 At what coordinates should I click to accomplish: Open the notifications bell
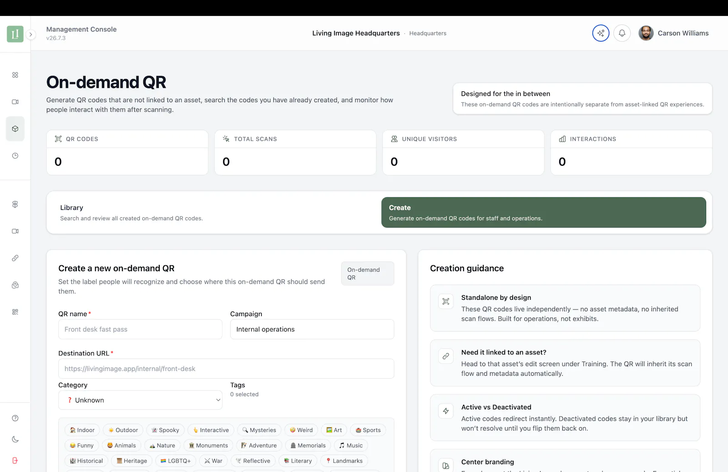pos(622,33)
